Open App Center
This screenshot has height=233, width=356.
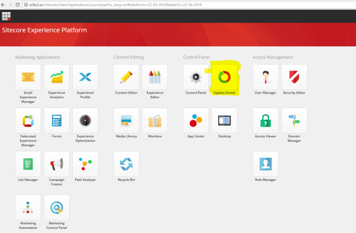(196, 120)
